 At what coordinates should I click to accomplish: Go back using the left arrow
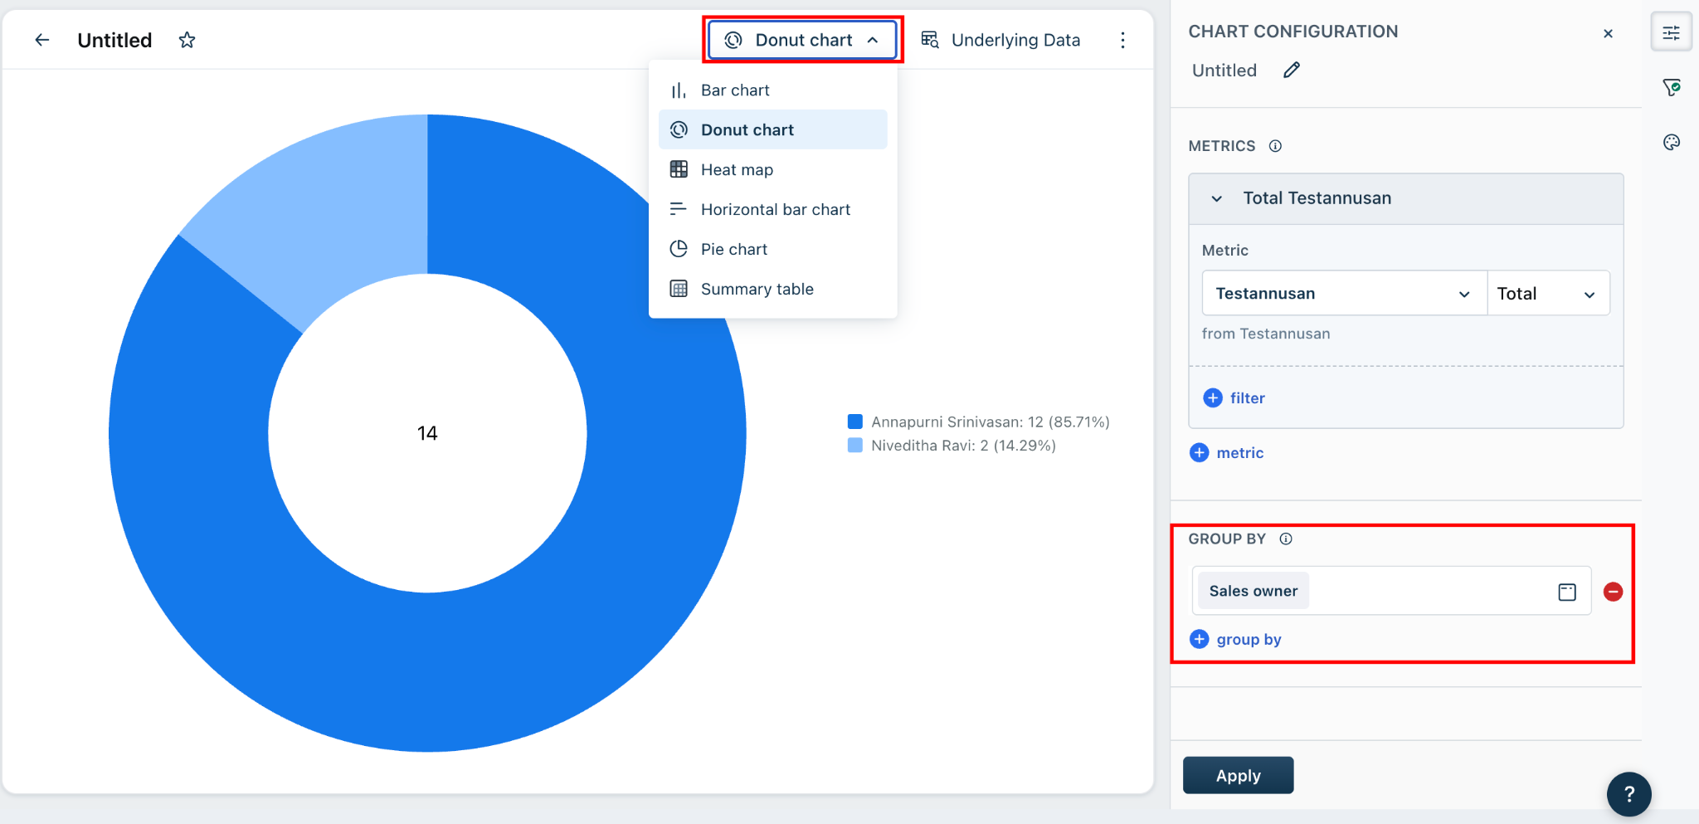pyautogui.click(x=42, y=40)
